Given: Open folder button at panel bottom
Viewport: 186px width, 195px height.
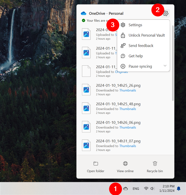Looking at the screenshot, I should pyautogui.click(x=96, y=167).
